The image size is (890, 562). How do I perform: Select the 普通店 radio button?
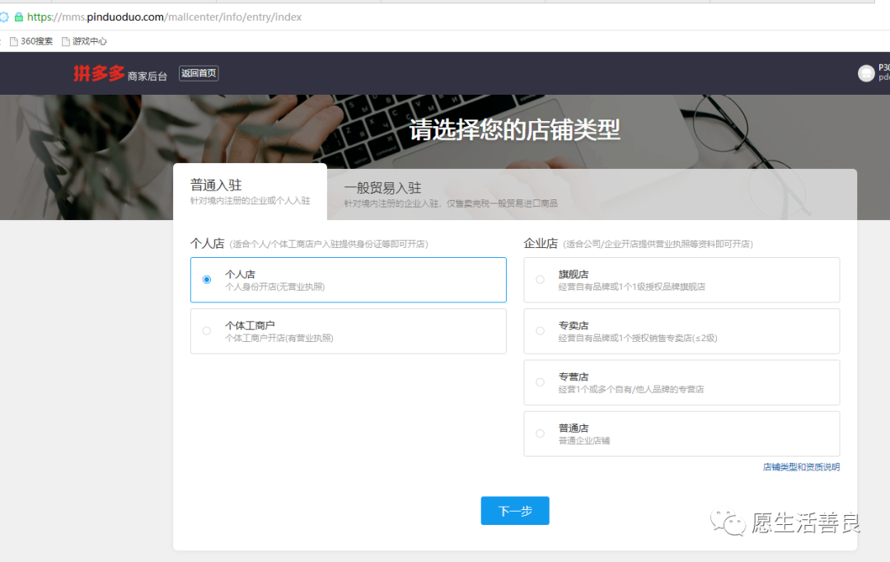coord(541,433)
